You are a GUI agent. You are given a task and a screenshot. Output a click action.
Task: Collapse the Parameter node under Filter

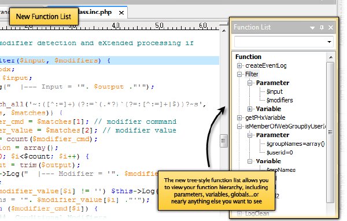tap(250, 83)
